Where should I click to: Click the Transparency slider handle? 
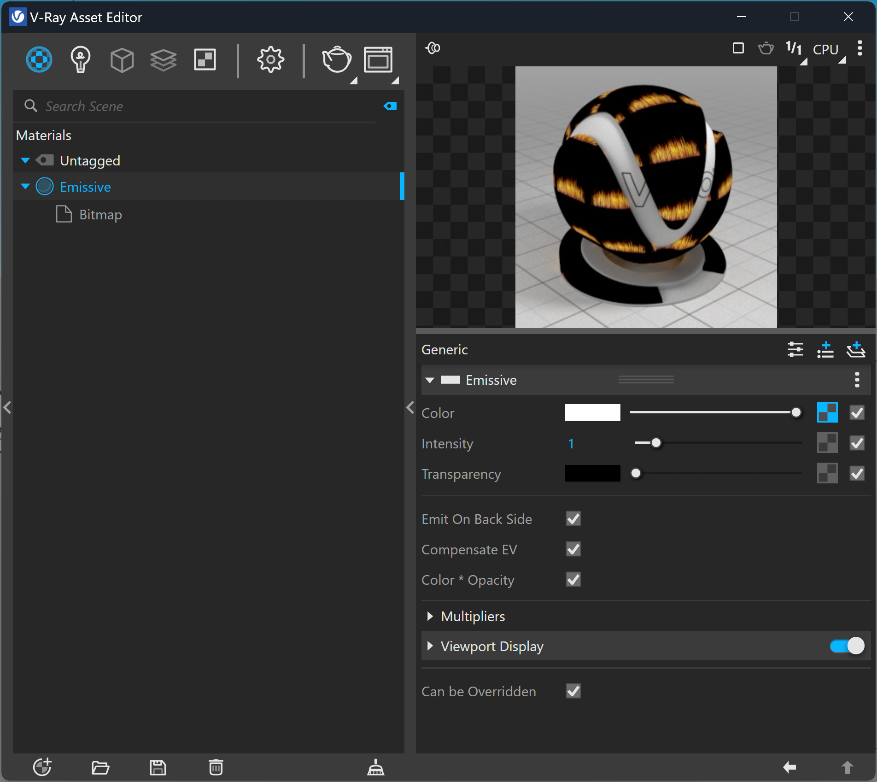[636, 473]
